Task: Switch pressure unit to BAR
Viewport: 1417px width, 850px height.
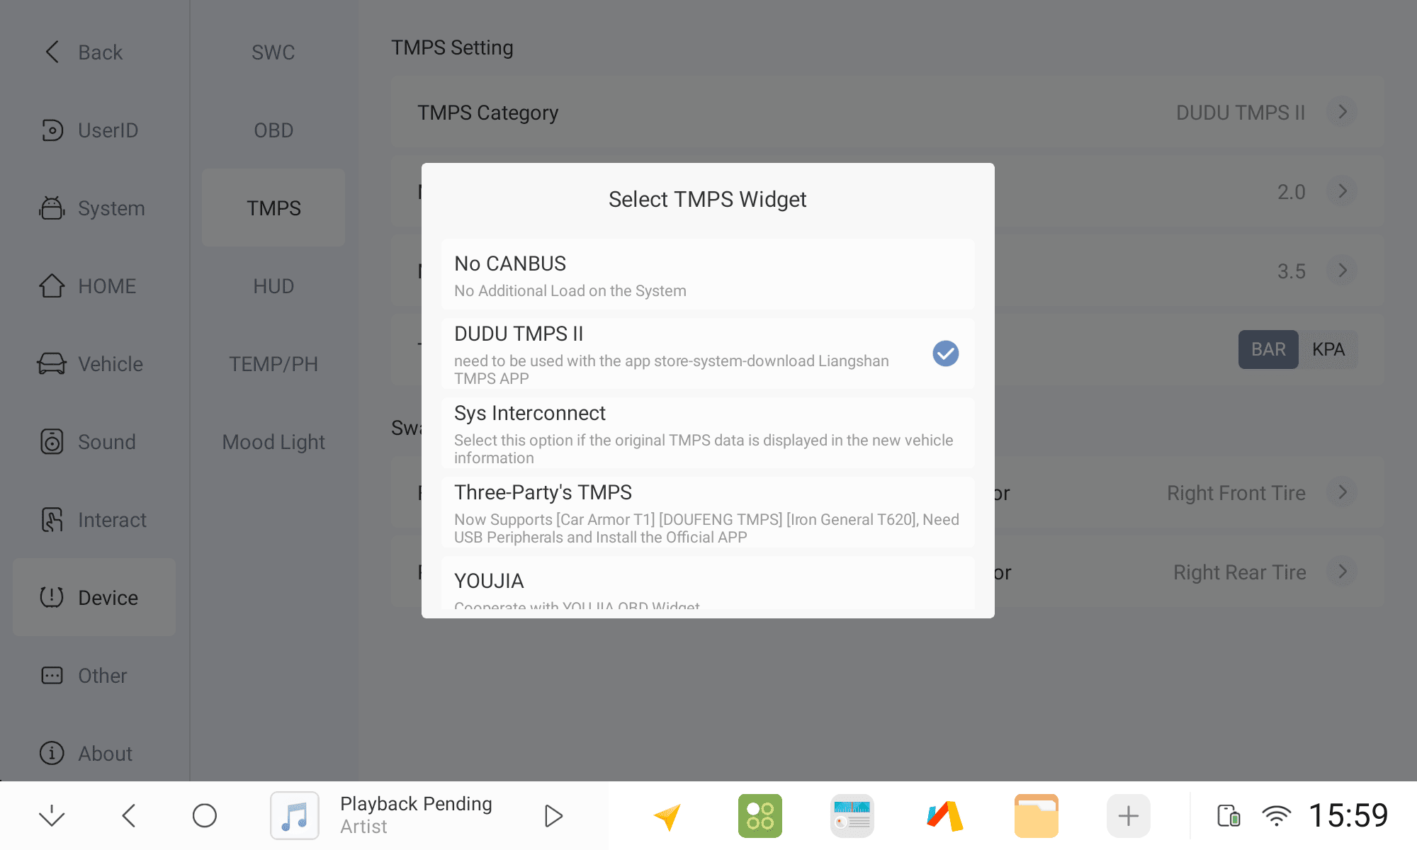Action: pos(1268,349)
